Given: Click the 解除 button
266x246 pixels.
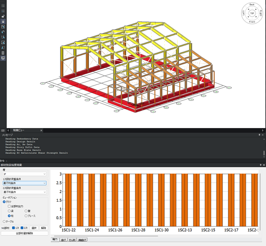Looking at the screenshot, I should coord(44,228).
